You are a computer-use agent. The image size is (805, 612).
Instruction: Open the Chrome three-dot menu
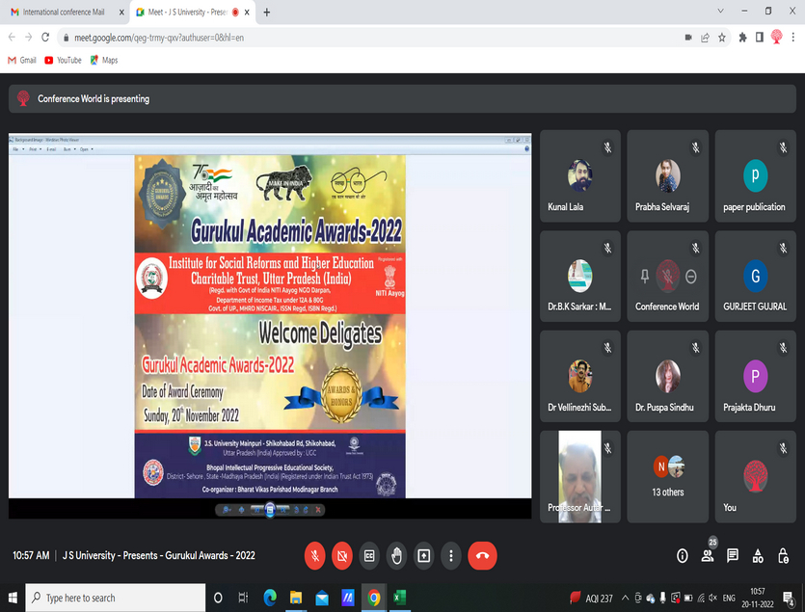(x=793, y=37)
